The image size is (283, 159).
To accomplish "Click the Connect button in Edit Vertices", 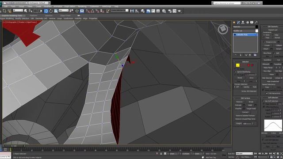I will pyautogui.click(x=245, y=112).
